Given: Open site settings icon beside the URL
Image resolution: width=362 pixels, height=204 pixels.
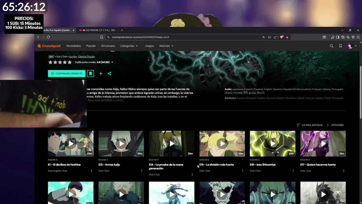Looking at the screenshot, I should click(x=108, y=37).
